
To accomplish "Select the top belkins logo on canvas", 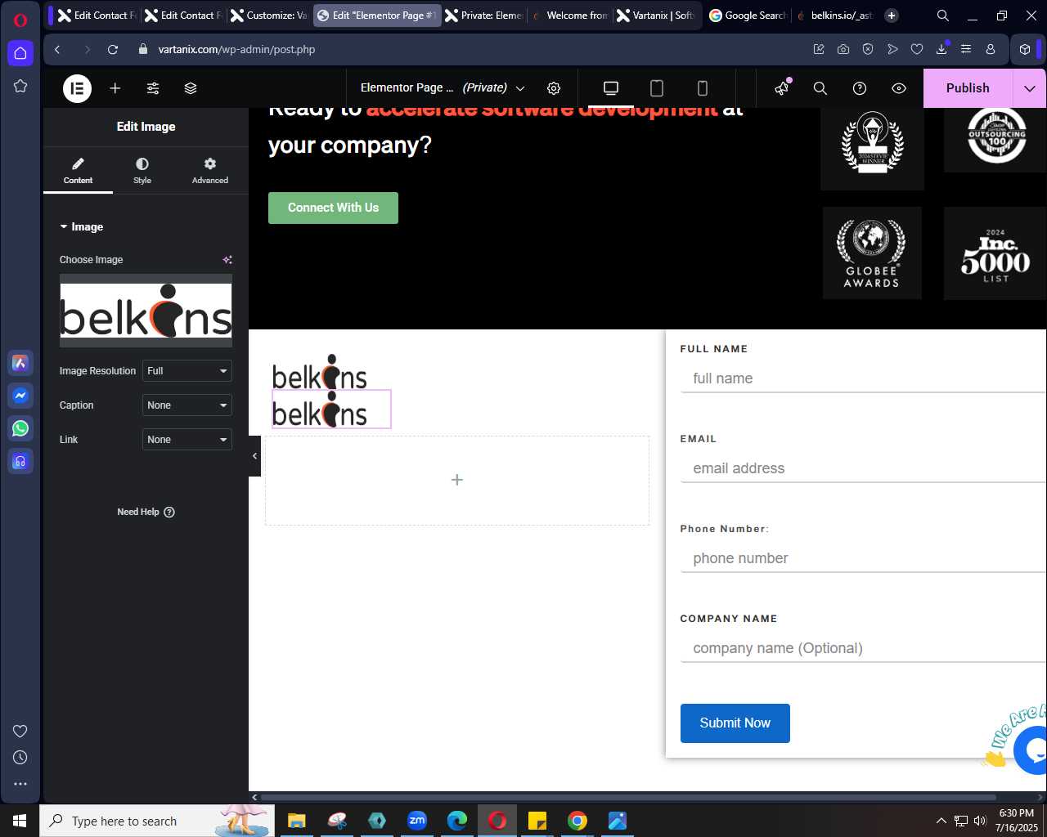I will [x=320, y=372].
